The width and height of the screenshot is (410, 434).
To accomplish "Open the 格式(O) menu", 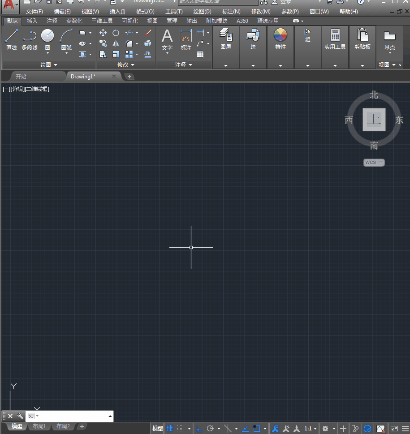I will pos(145,12).
